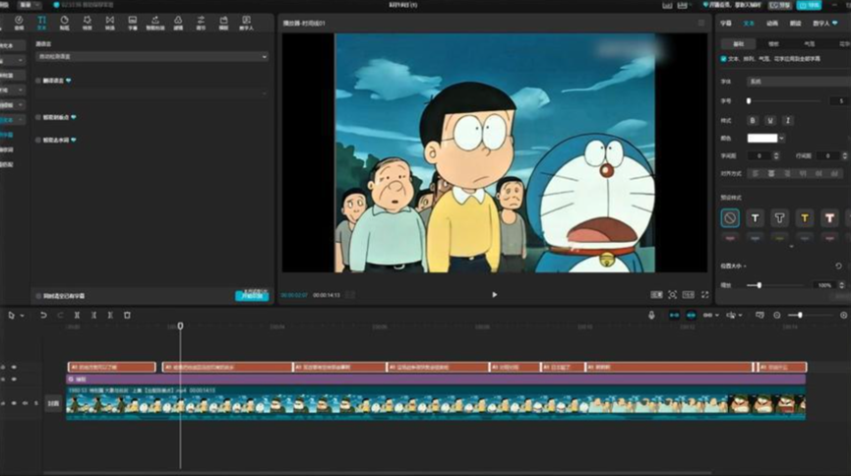Open the Audio panel in the top toolbar

click(19, 23)
